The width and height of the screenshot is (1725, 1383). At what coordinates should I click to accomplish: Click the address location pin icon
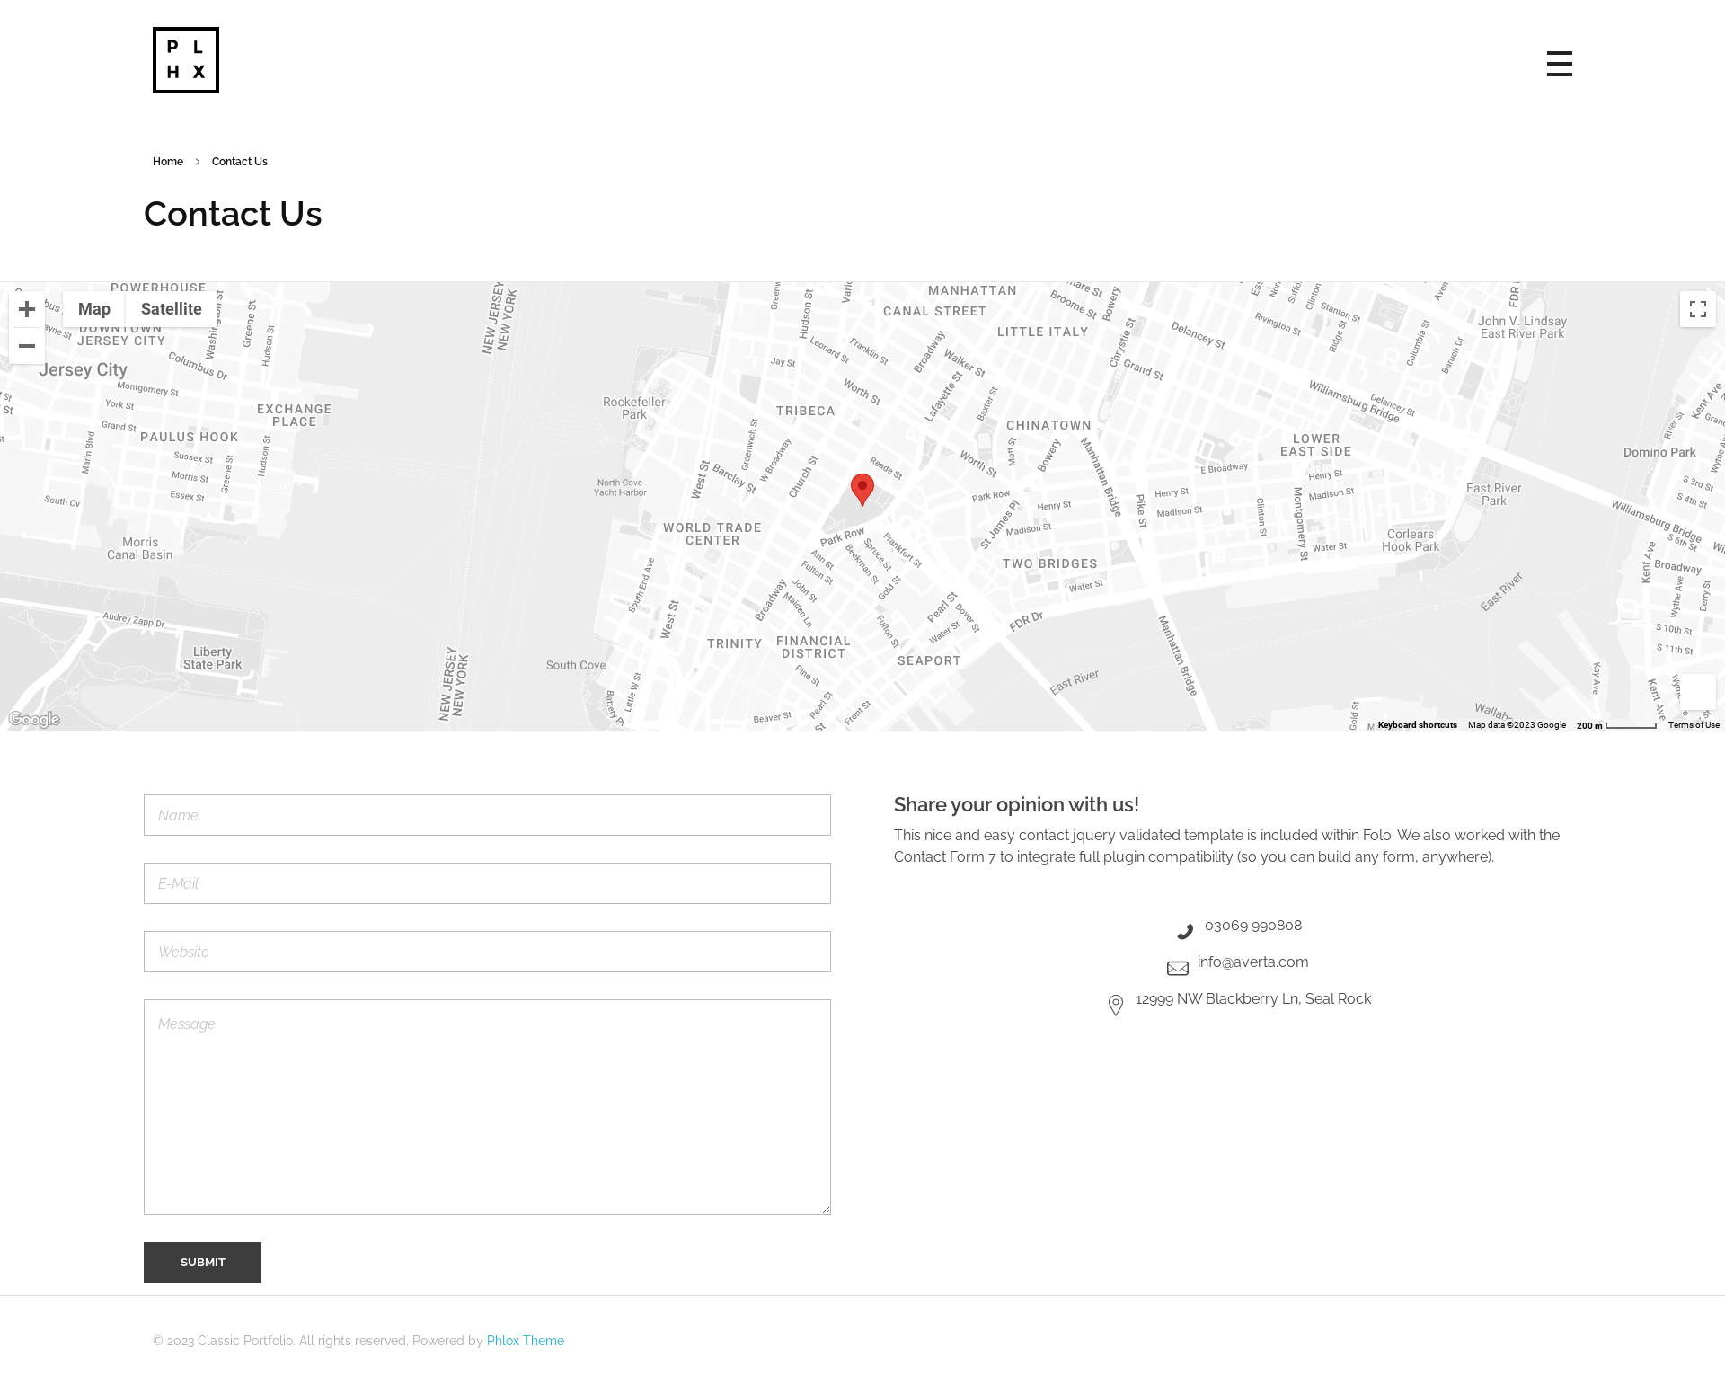(x=1115, y=1005)
